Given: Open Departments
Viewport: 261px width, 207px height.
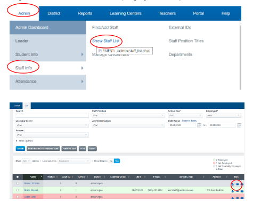Looking at the screenshot, I should point(181,54).
